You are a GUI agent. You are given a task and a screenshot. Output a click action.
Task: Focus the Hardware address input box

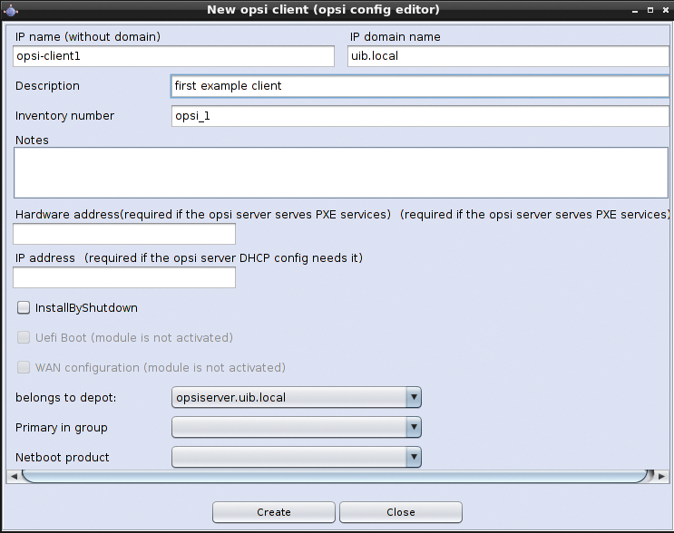click(x=124, y=235)
